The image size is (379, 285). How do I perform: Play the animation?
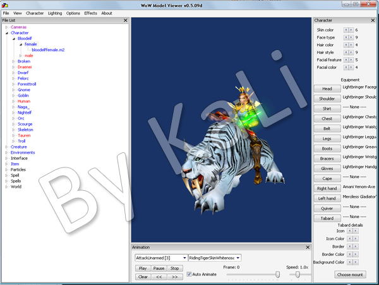click(143, 269)
